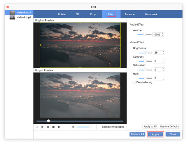This screenshot has height=144, width=187.
Task: Click the Hue value field
Action: pos(159,78)
